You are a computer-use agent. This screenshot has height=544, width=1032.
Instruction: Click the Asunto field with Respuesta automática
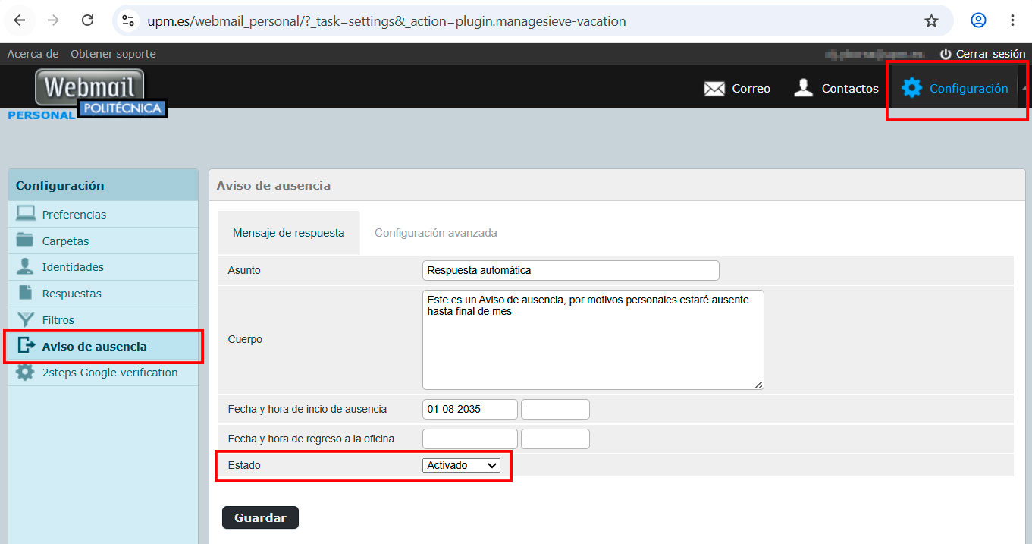click(570, 270)
